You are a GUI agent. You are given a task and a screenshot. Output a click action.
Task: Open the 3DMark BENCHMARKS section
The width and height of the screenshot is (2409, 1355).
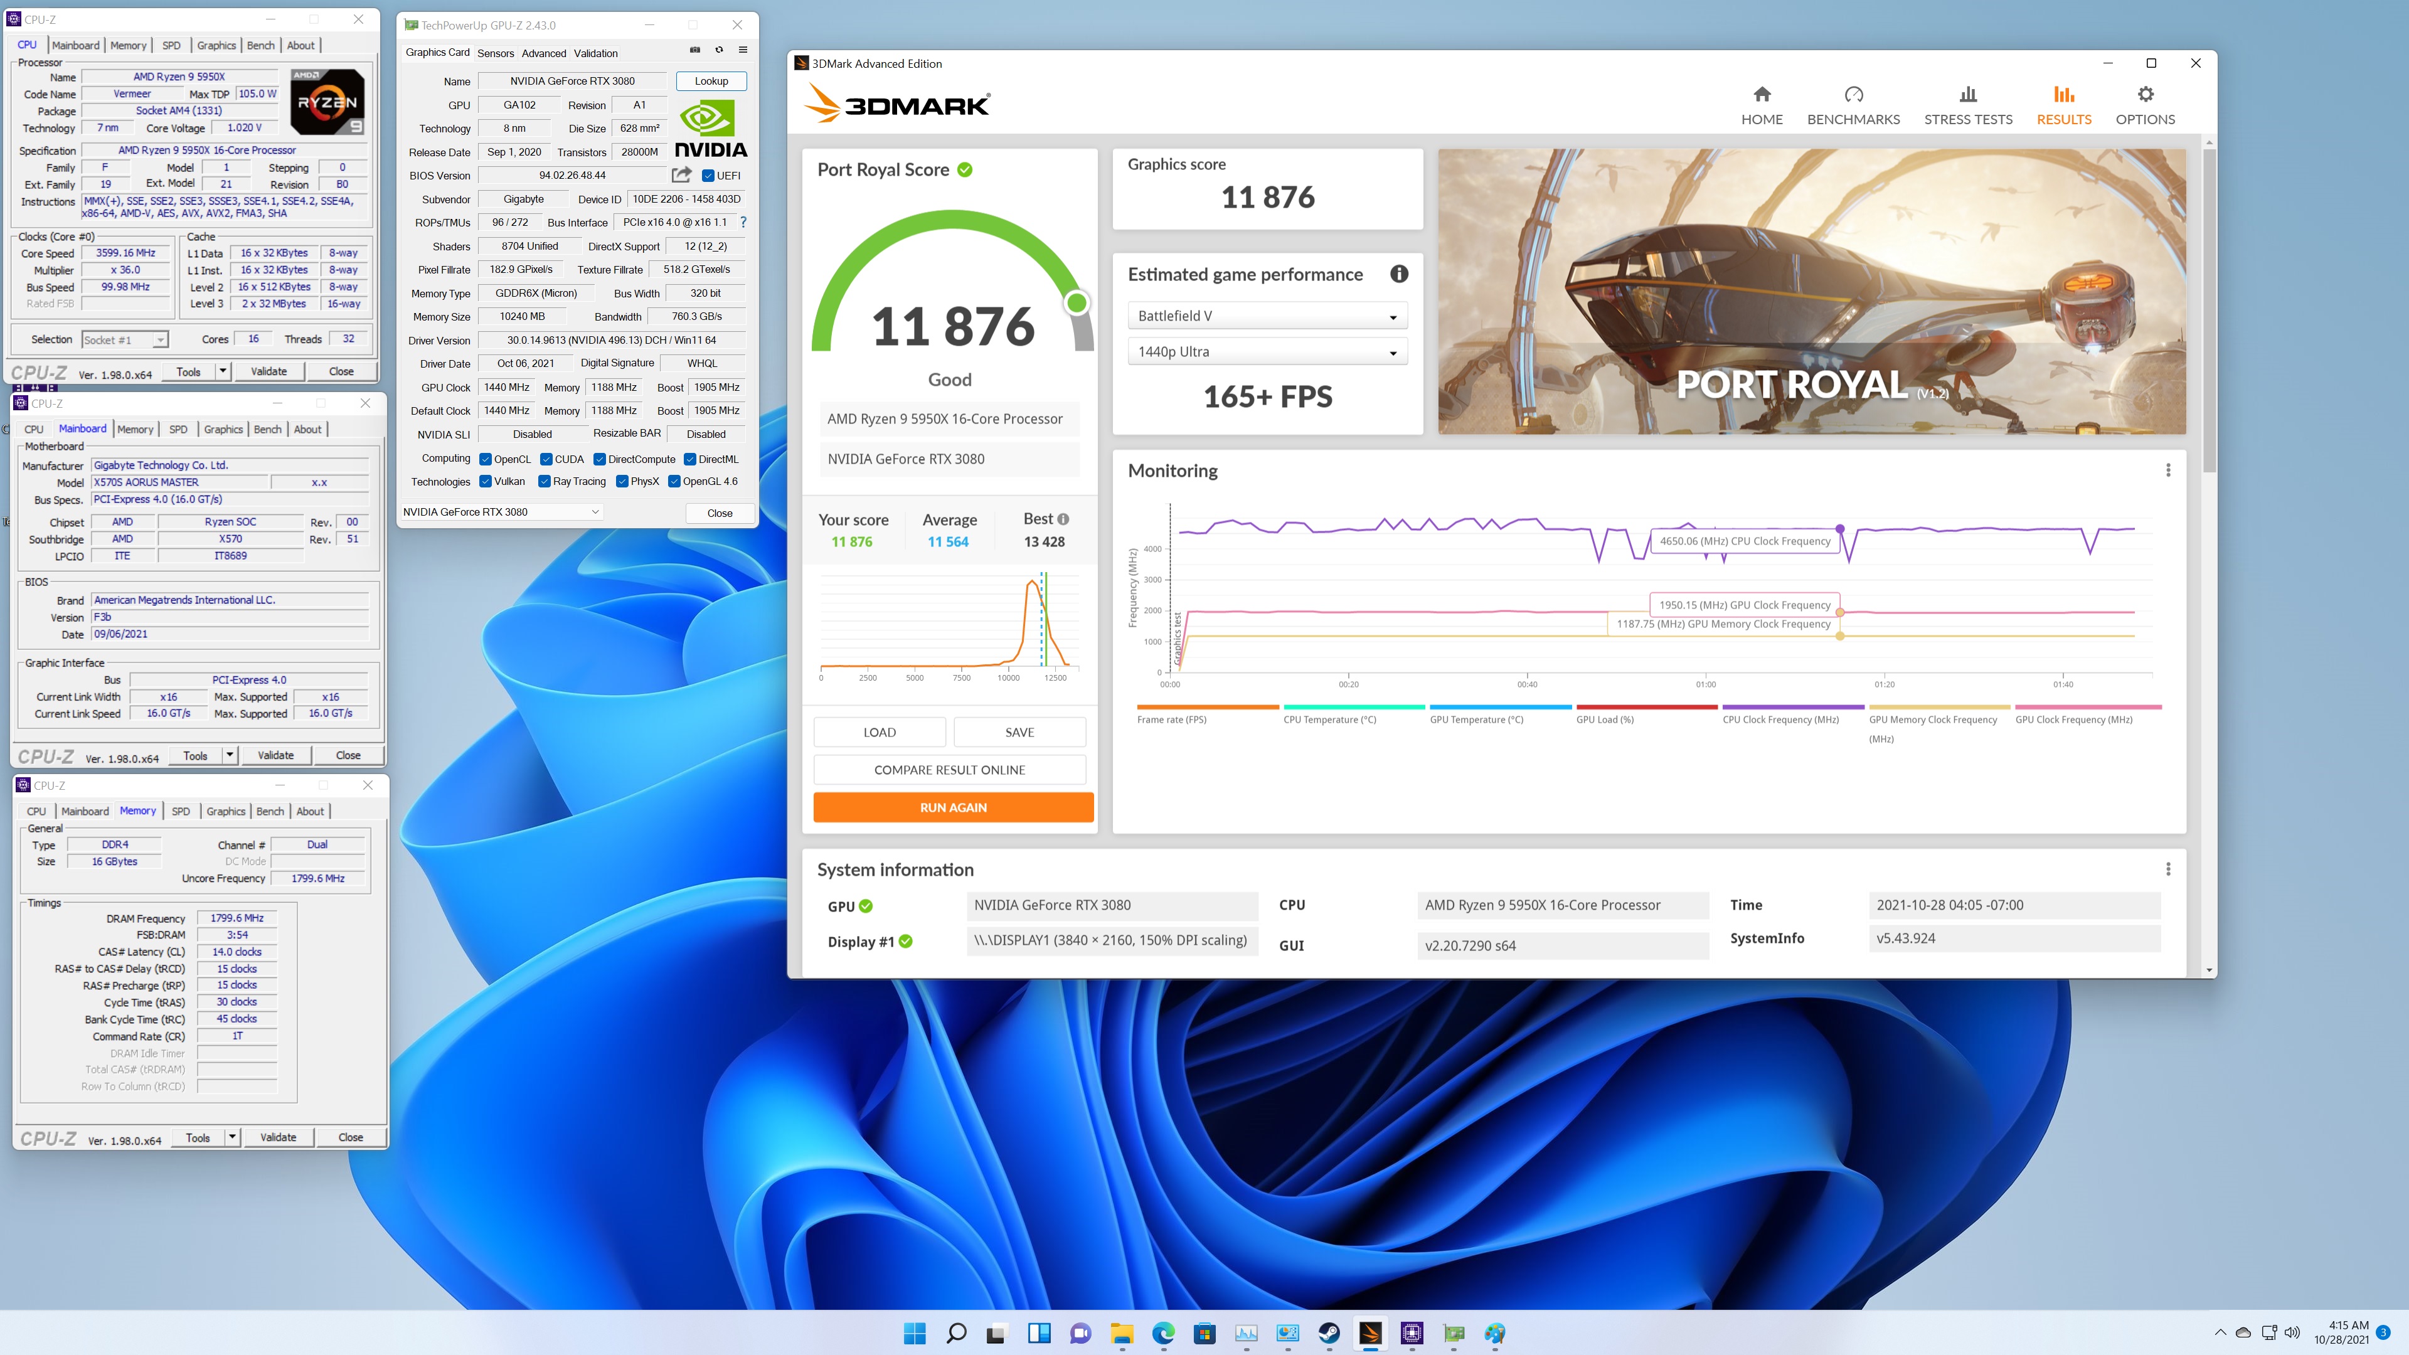(x=1854, y=105)
